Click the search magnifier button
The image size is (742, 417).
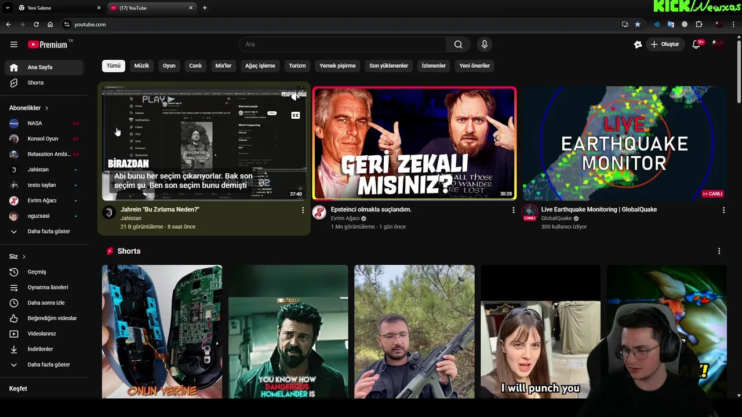(459, 45)
